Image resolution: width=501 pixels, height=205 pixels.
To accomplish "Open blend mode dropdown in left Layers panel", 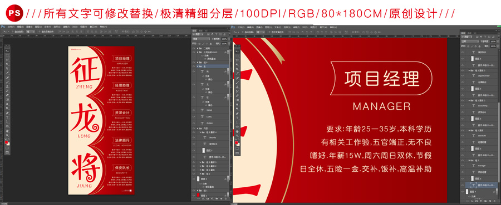I will click(x=202, y=39).
